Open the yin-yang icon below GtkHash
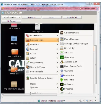The image size is (101, 104). point(62,75)
